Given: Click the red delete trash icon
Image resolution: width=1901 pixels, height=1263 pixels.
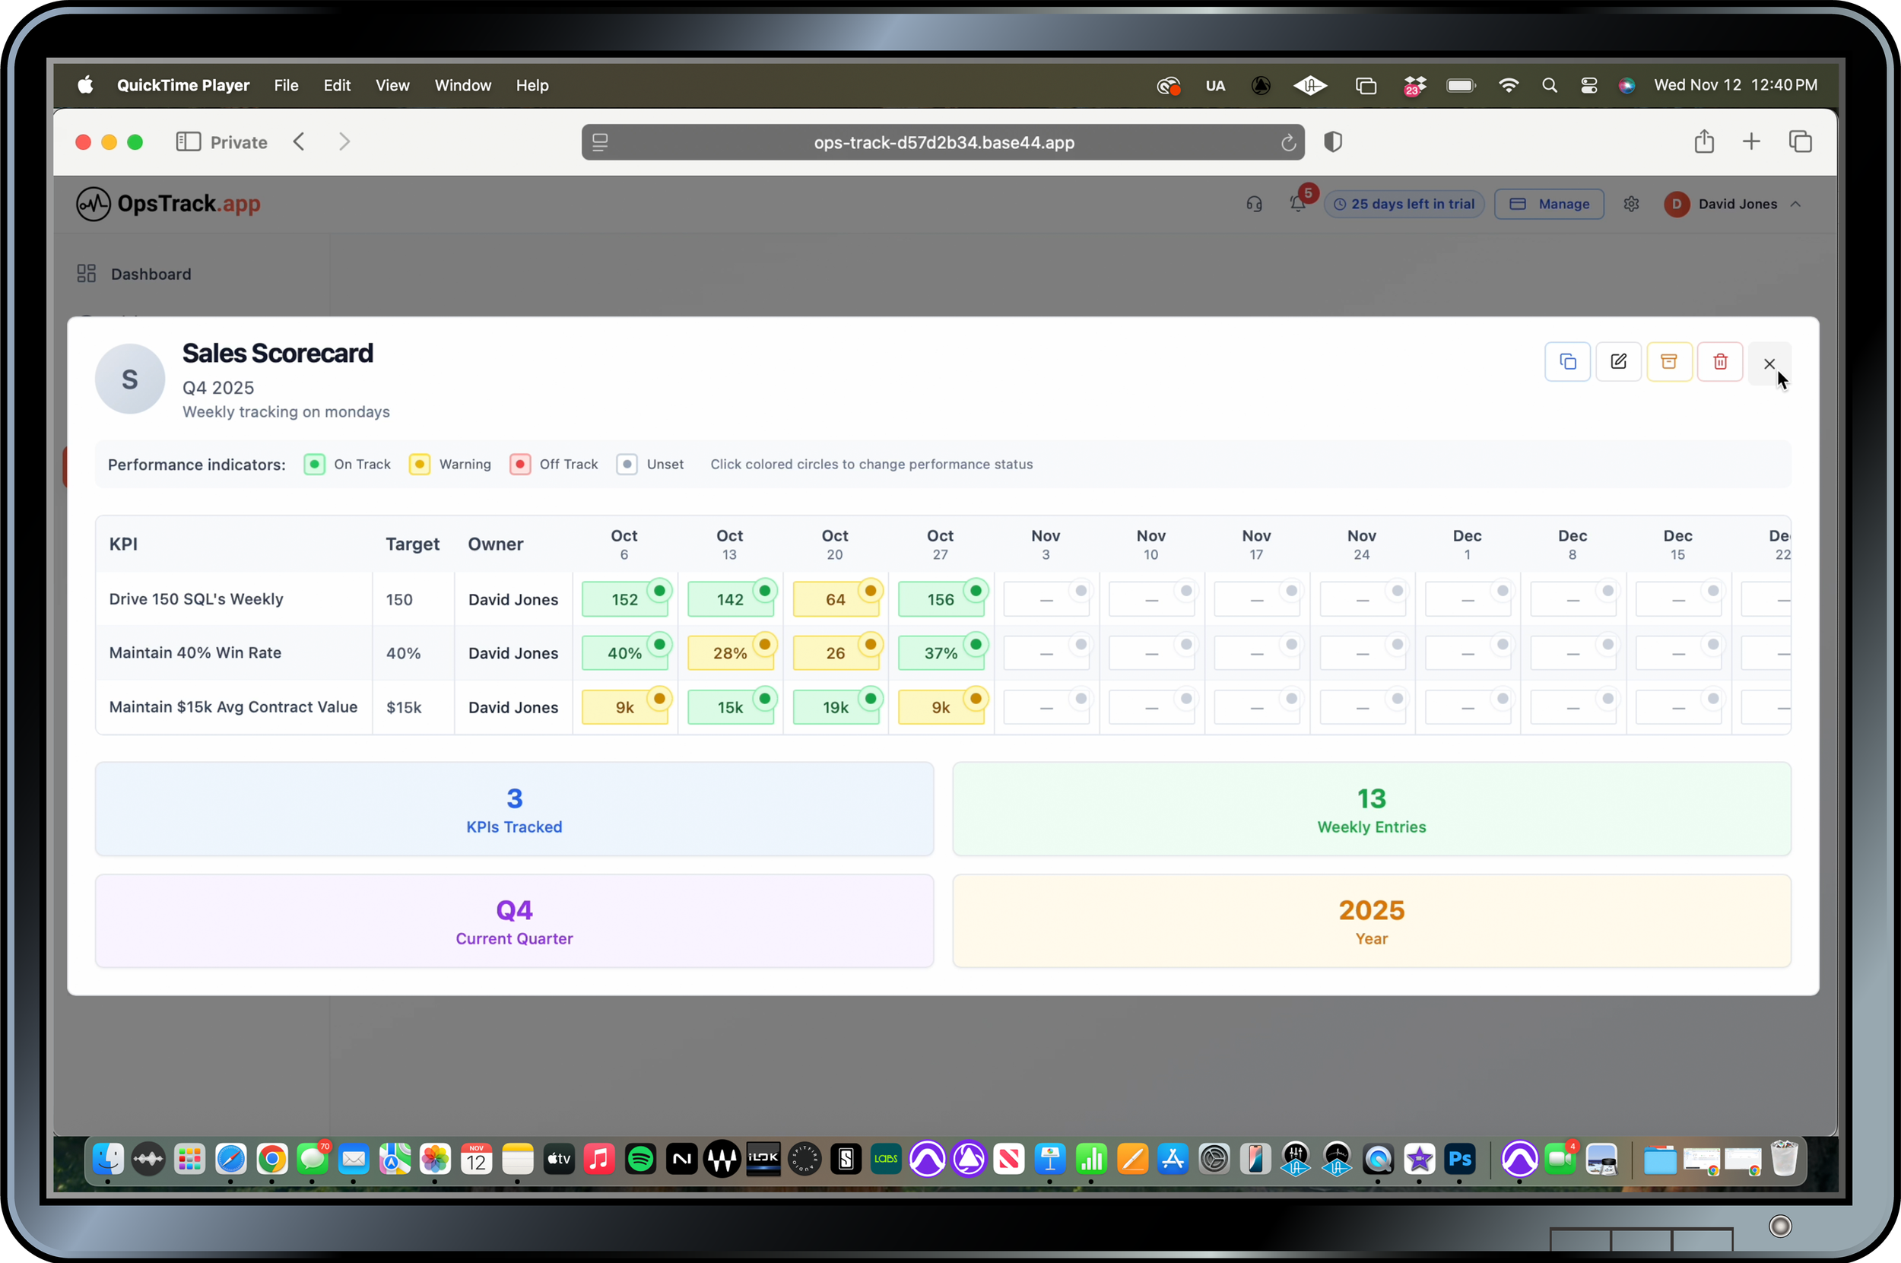Looking at the screenshot, I should (1720, 362).
